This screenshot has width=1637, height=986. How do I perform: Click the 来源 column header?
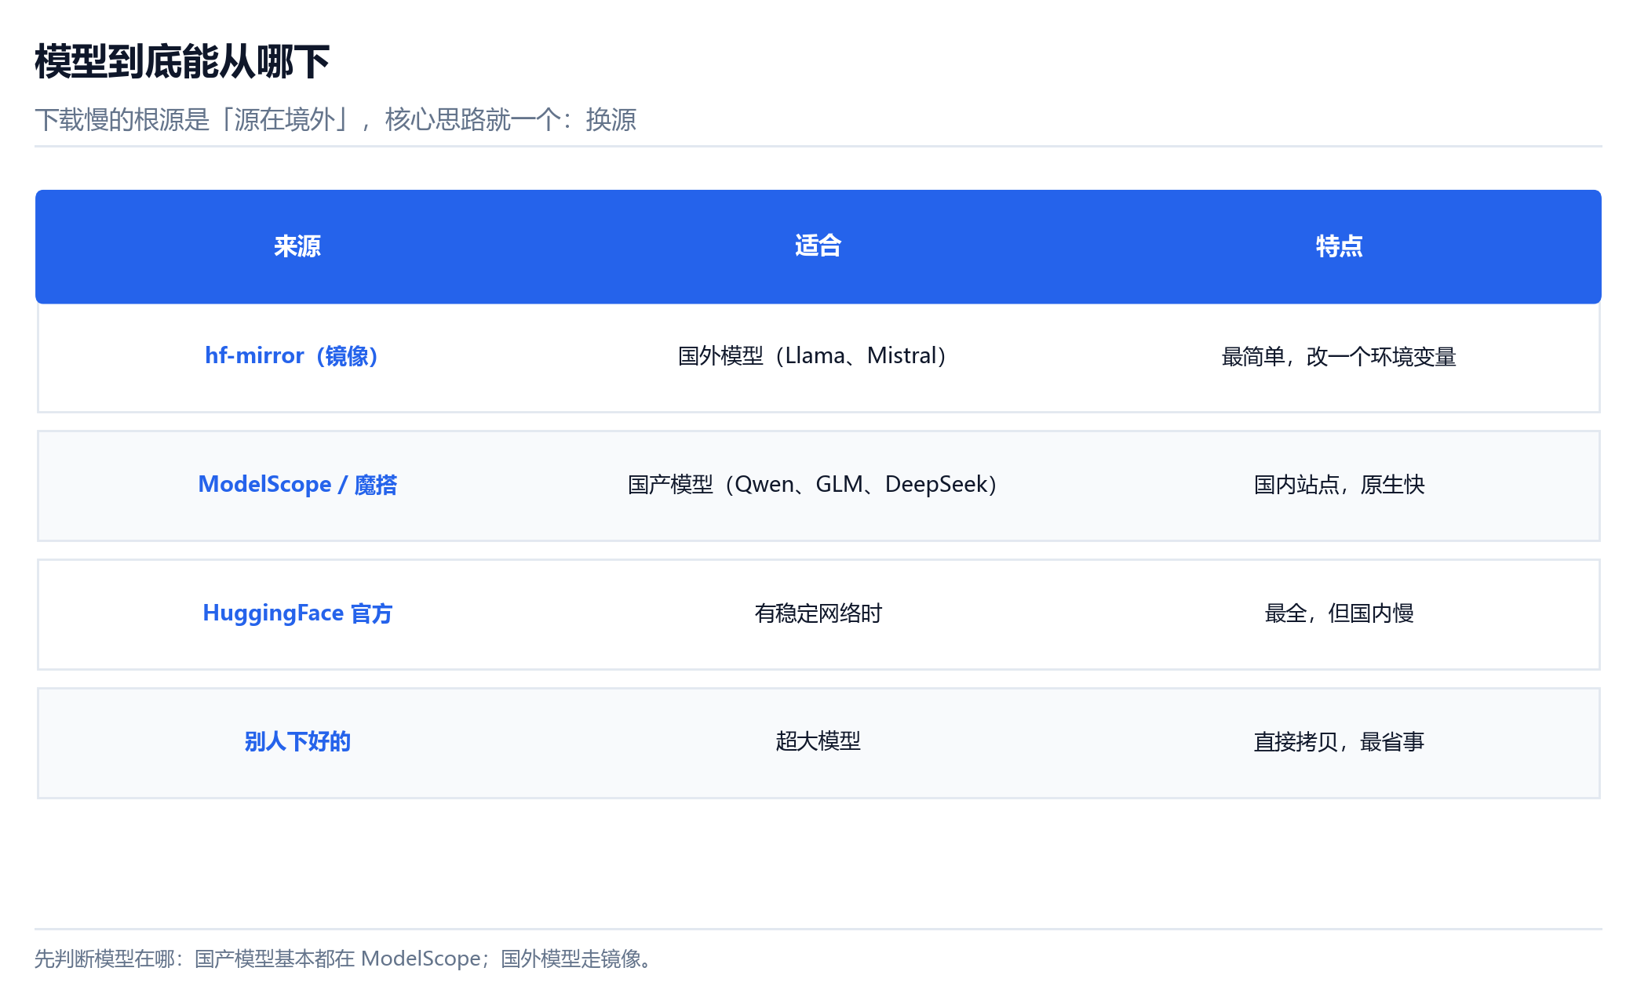click(297, 246)
